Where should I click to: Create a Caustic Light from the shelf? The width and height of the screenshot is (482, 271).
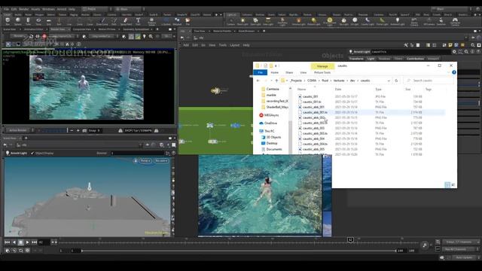(368, 22)
